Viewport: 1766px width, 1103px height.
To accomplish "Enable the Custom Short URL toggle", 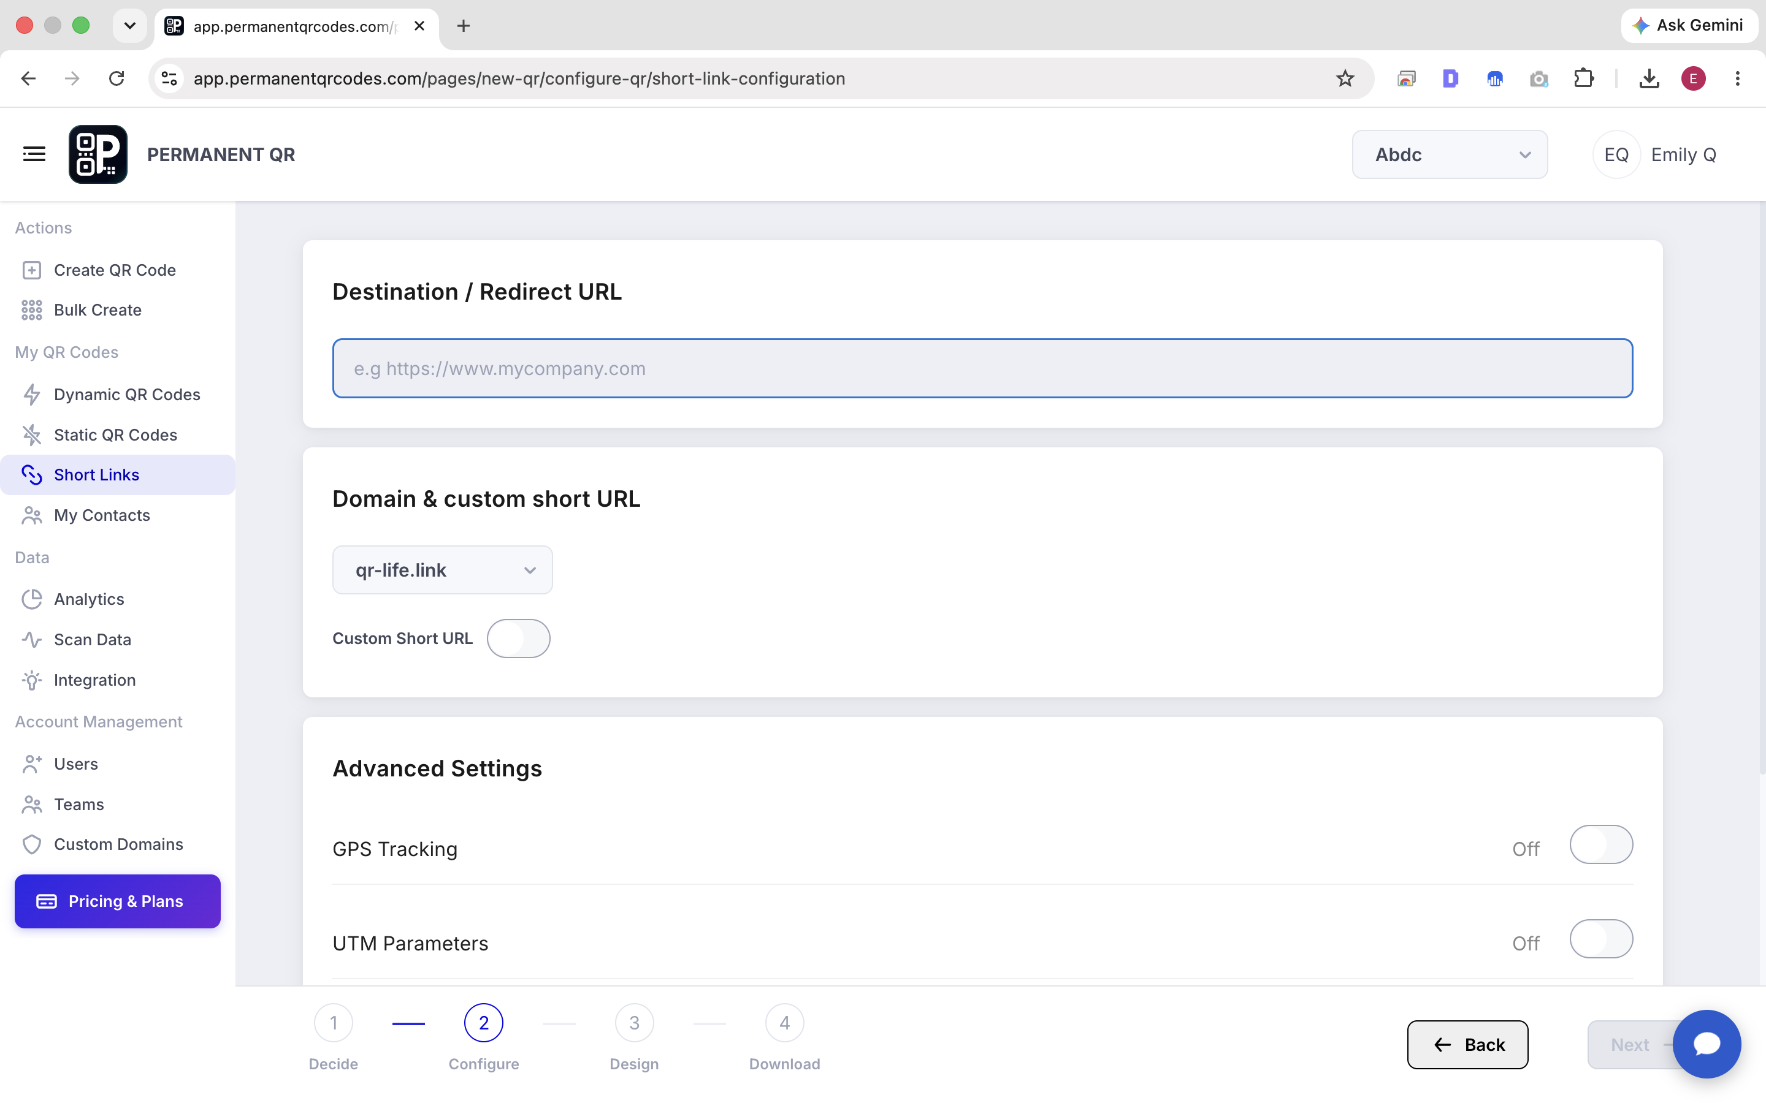I will coord(518,639).
